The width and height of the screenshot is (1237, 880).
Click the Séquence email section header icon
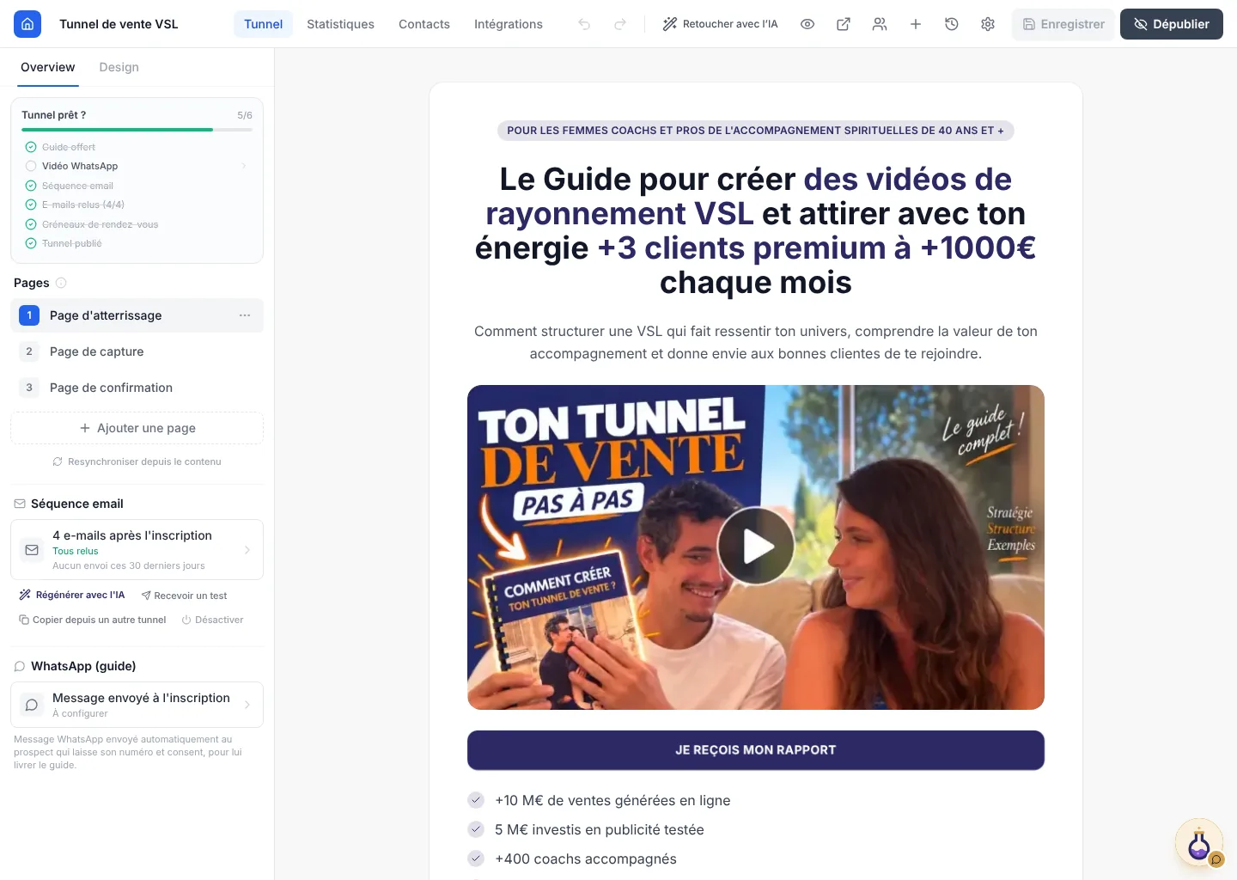coord(20,504)
